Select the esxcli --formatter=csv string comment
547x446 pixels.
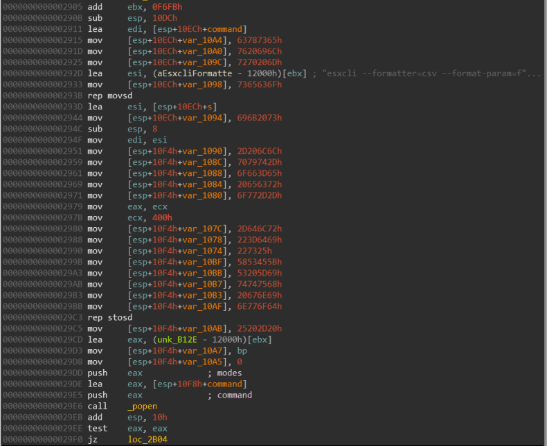pyautogui.click(x=427, y=73)
